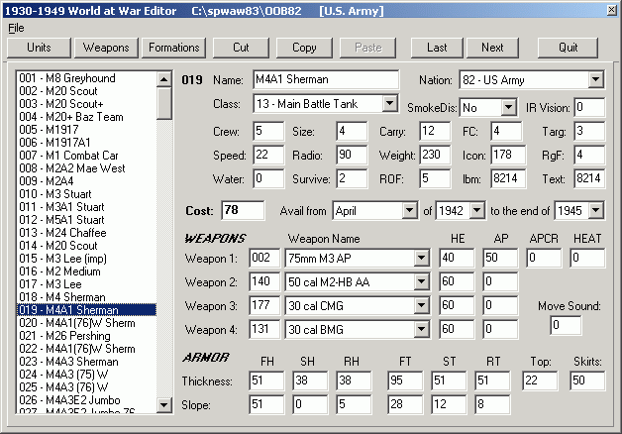Select 026 - M4A3E2 Jumbo
This screenshot has height=434, width=622.
click(x=86, y=400)
